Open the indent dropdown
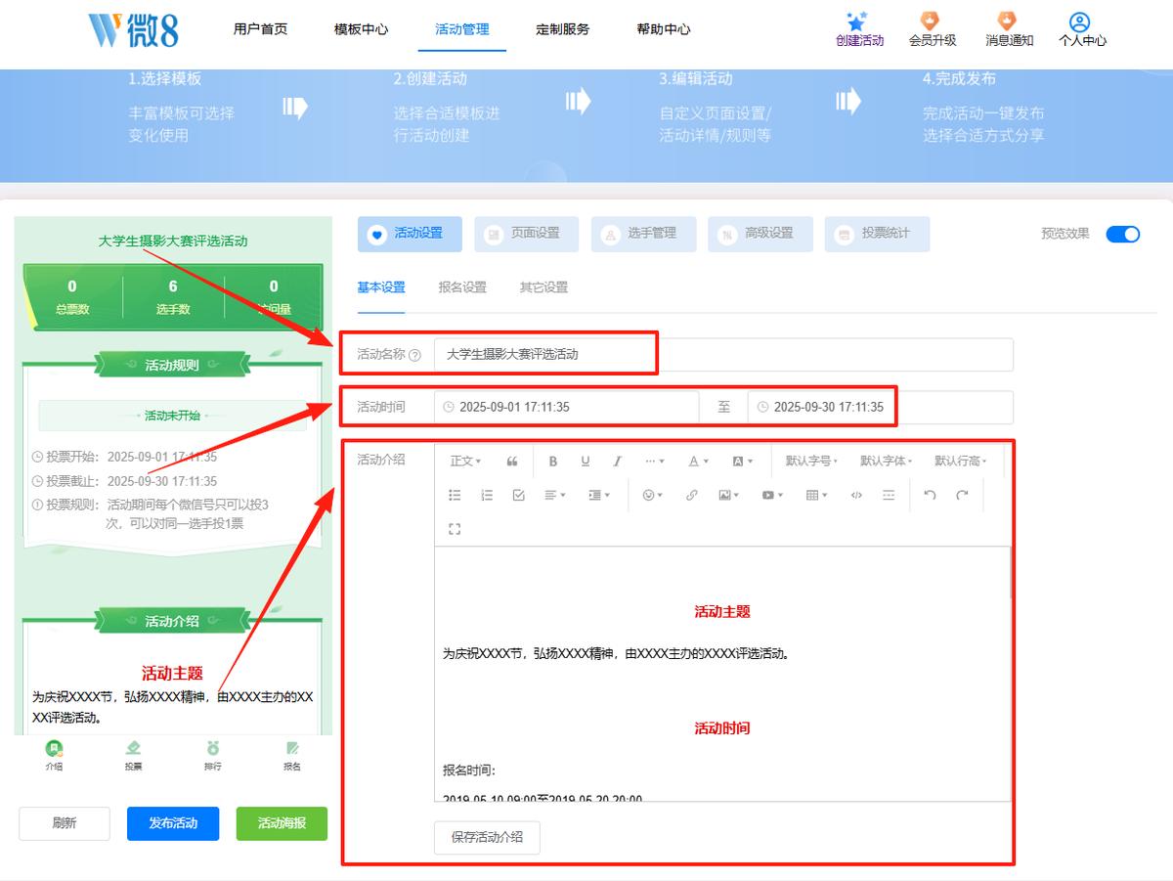The height and width of the screenshot is (881, 1173). (598, 496)
